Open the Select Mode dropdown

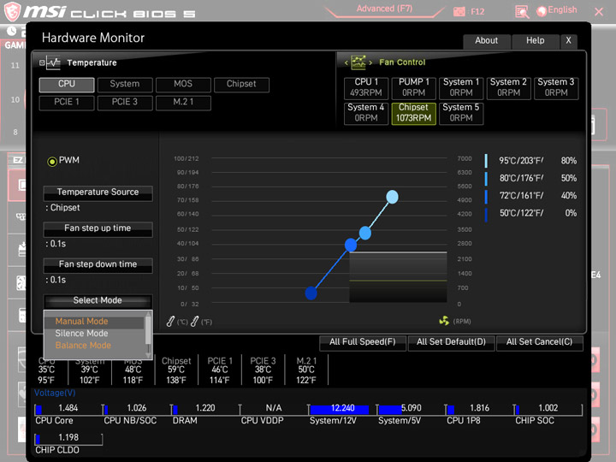tap(98, 301)
